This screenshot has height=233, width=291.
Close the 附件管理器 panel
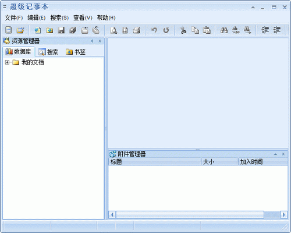pos(283,154)
